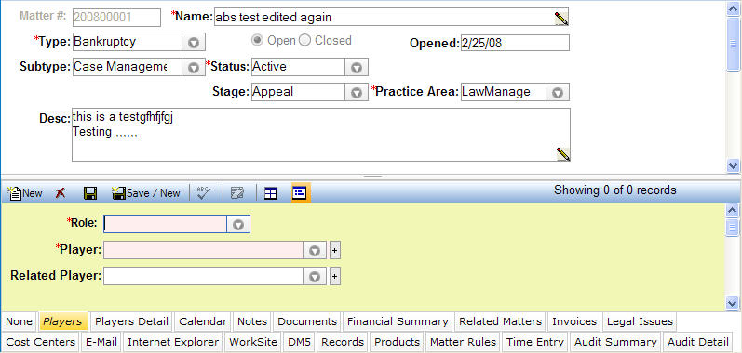Viewport: 742px width, 353px height.
Task: Open the WorkSite tab
Action: [253, 342]
